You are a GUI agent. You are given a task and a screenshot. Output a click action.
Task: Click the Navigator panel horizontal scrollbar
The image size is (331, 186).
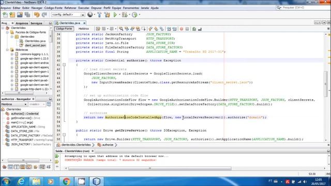[23, 161]
